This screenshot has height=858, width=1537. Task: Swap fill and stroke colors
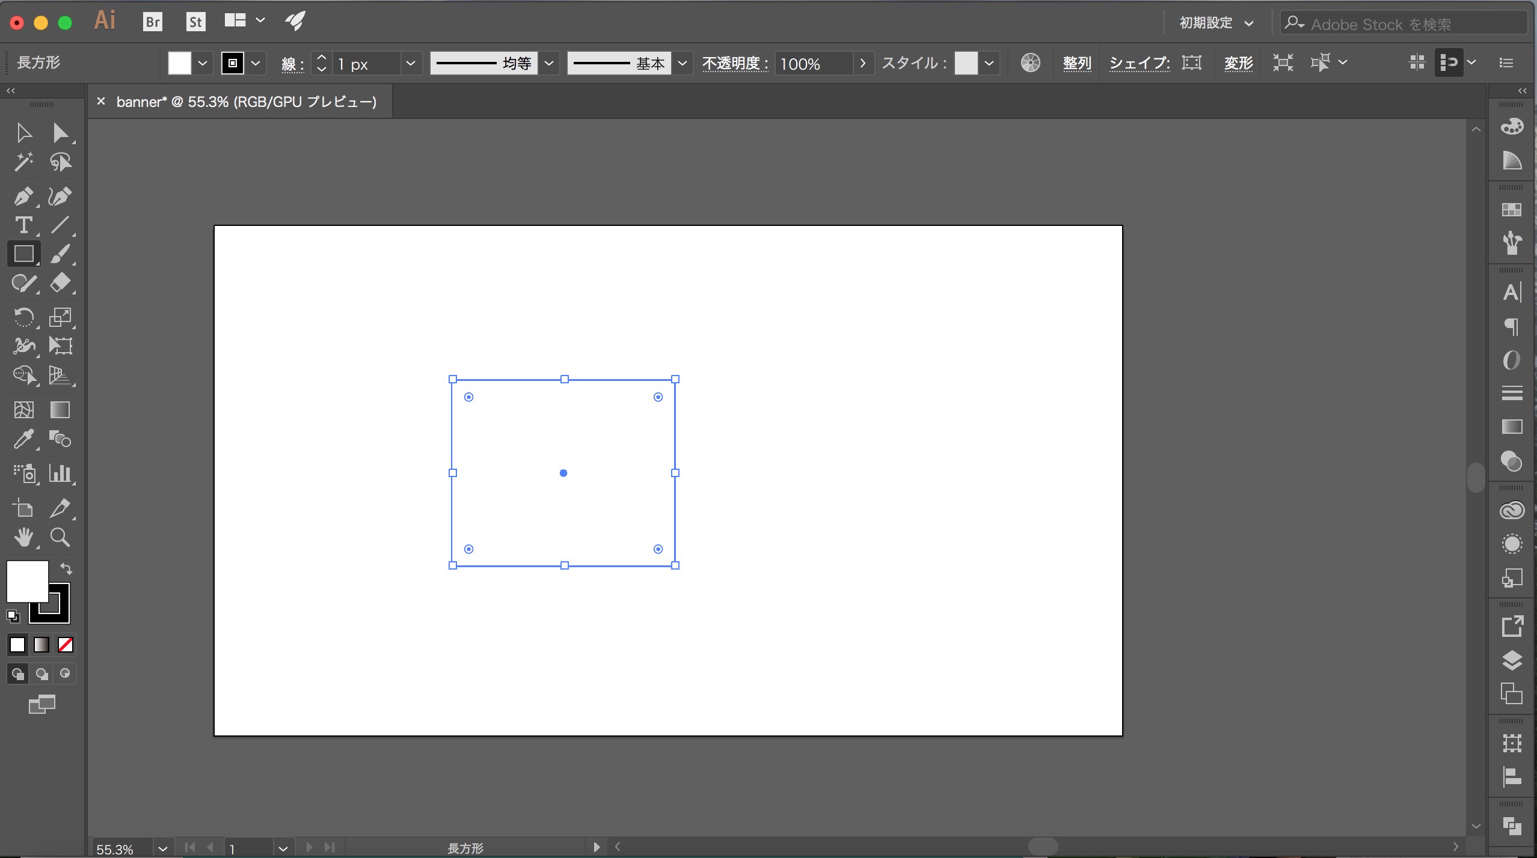[66, 568]
